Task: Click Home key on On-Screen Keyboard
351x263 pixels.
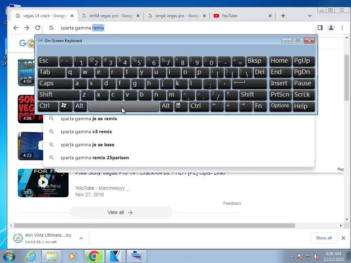Action: [x=280, y=61]
